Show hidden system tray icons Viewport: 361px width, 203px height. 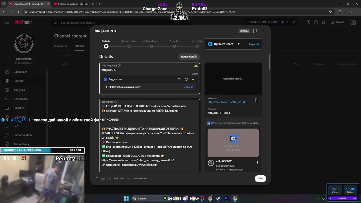(317, 198)
